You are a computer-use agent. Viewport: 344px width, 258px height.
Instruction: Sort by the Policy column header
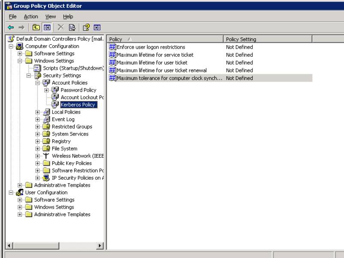[165, 39]
